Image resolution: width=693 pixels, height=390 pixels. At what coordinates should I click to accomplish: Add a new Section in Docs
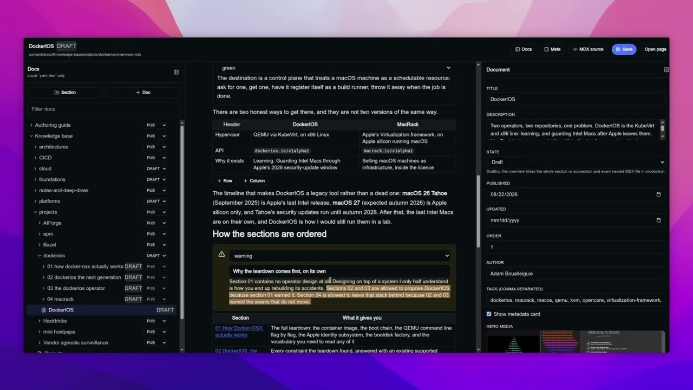pyautogui.click(x=65, y=93)
